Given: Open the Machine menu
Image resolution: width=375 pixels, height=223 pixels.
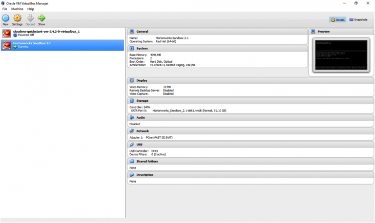Looking at the screenshot, I should pyautogui.click(x=17, y=9).
